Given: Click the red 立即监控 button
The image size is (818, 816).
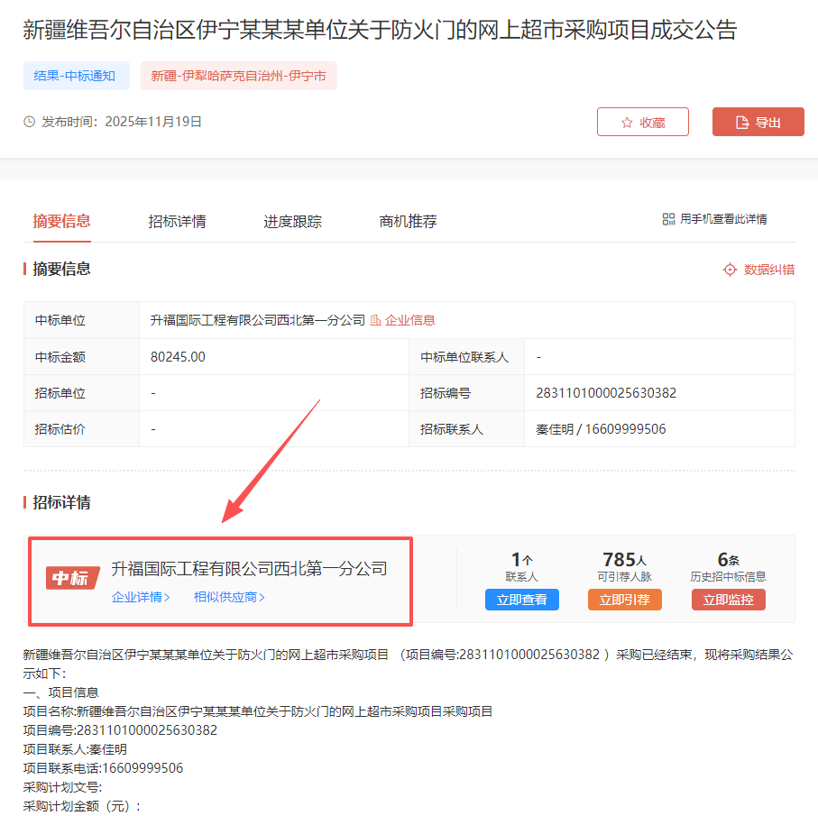Looking at the screenshot, I should (728, 600).
